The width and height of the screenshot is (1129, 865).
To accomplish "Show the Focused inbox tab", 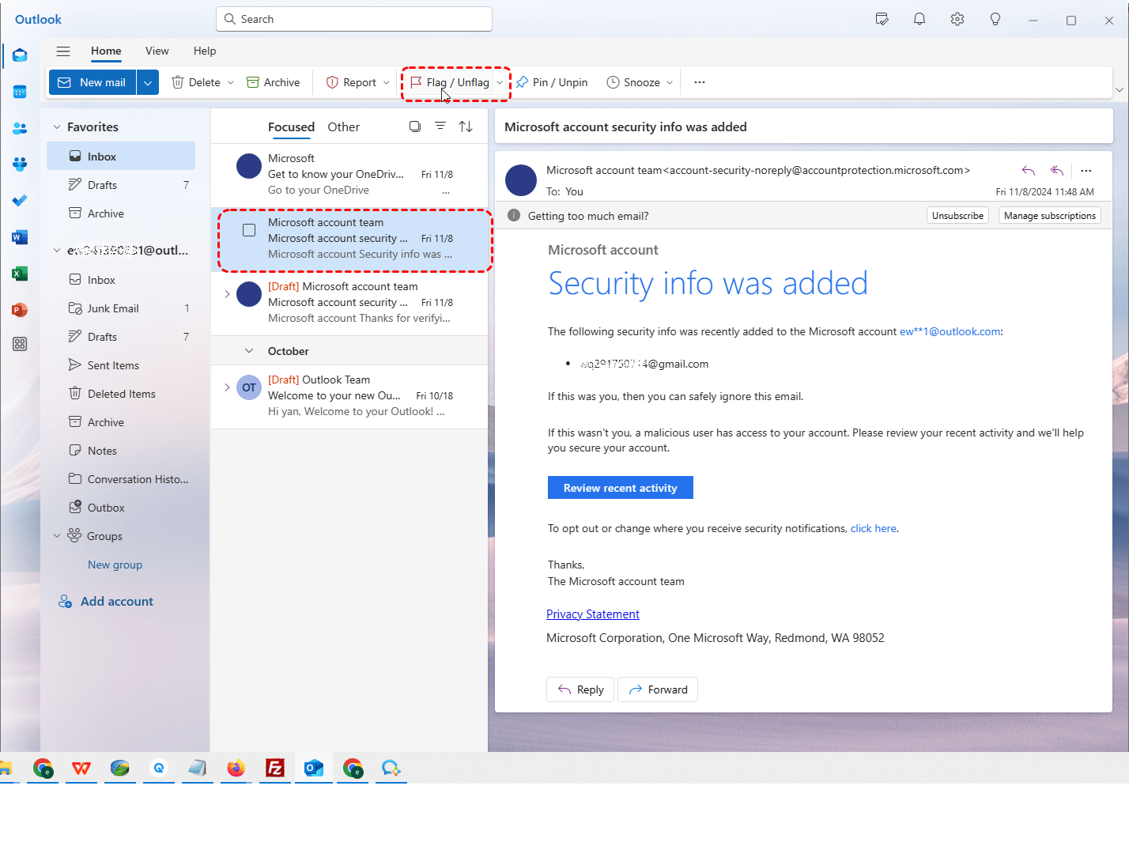I will point(291,127).
